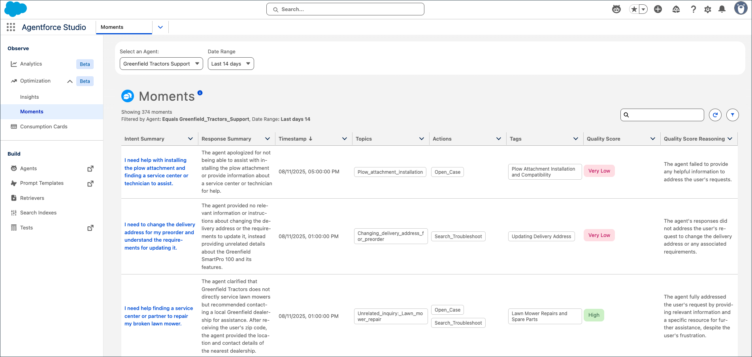Select the Moments tab

(124, 27)
